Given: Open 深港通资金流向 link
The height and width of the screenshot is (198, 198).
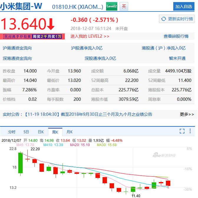Looking at the screenshot, I should (x=17, y=58).
